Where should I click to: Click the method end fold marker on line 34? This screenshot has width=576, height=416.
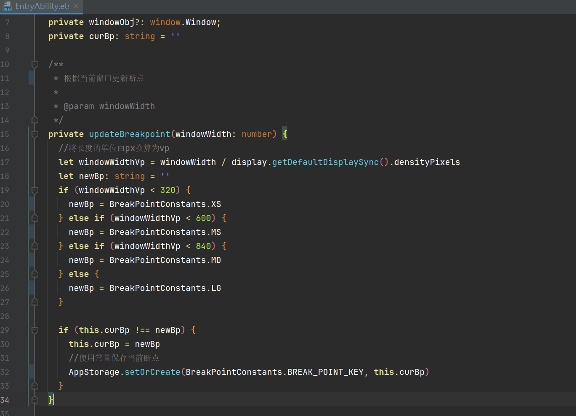(x=35, y=400)
